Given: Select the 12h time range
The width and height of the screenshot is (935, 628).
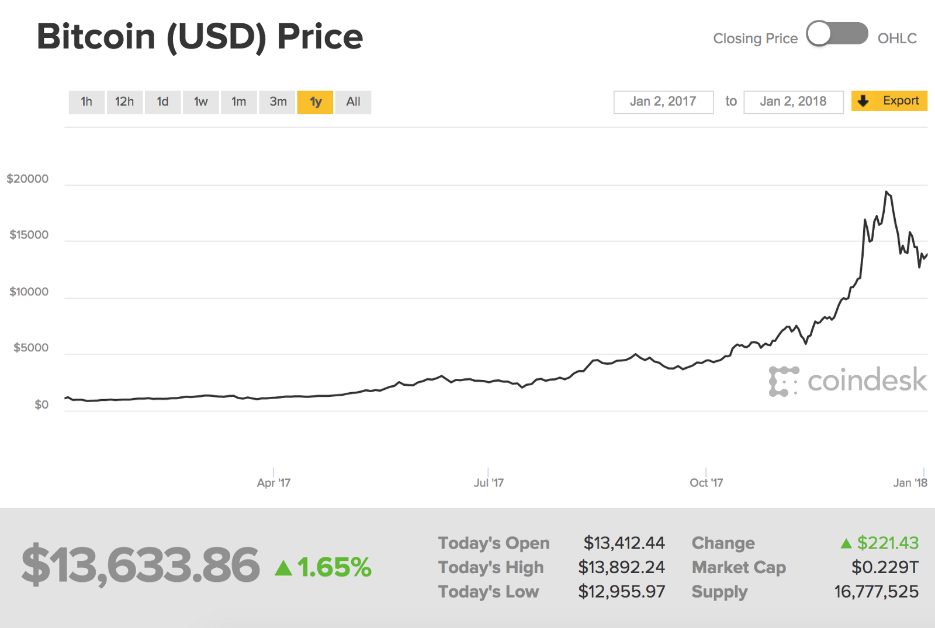Looking at the screenshot, I should pos(124,102).
